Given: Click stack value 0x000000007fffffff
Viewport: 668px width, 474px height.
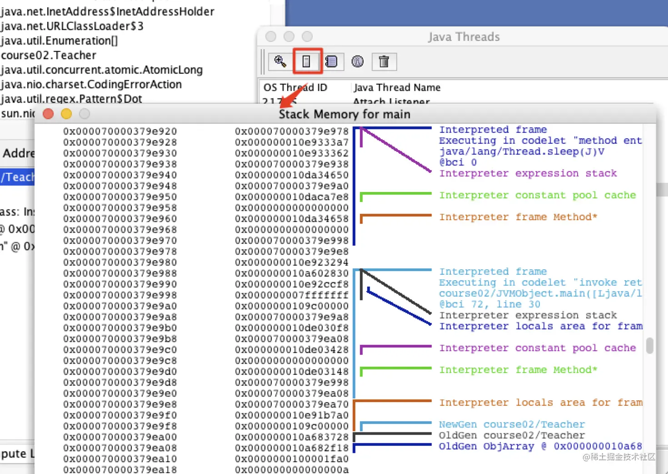Looking at the screenshot, I should 292,295.
